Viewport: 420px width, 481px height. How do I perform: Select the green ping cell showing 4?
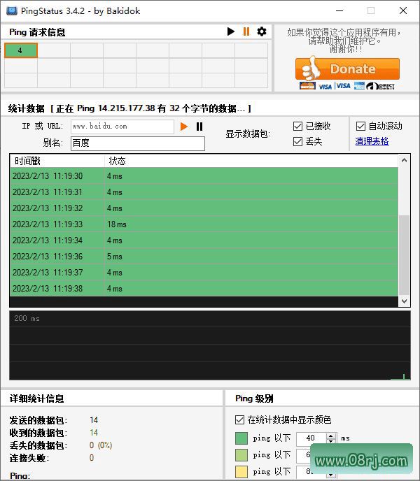coord(21,50)
